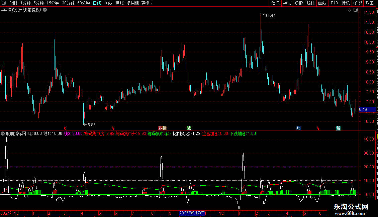
Task: Activate the 画线 drawing tool
Action: click(322, 3)
